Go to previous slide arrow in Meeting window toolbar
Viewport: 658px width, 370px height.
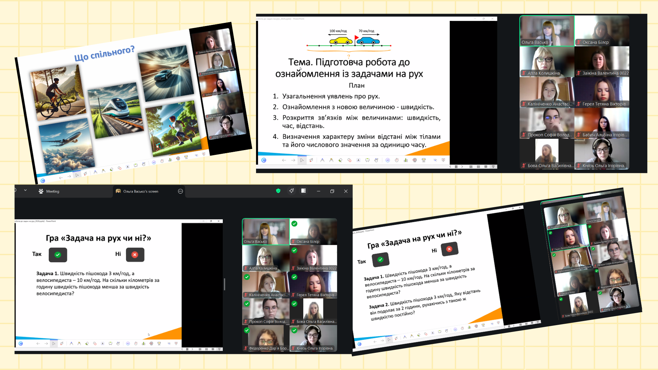click(38, 343)
